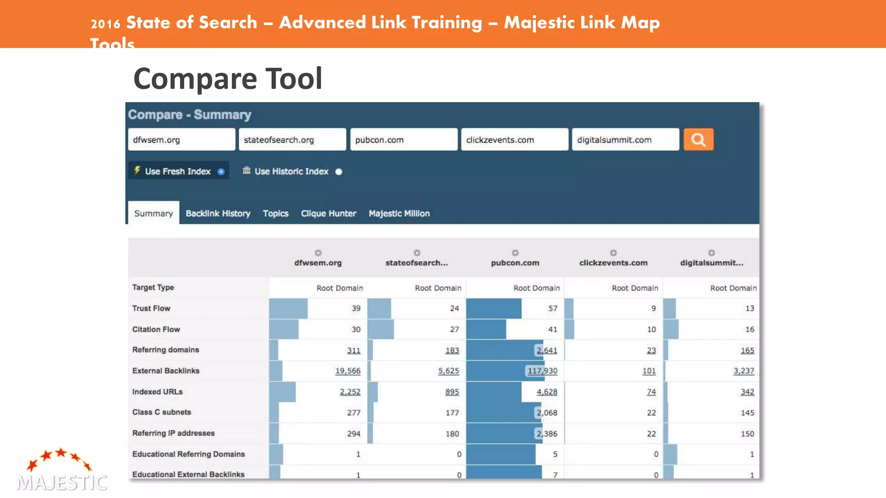The width and height of the screenshot is (886, 498).
Task: Open stateofsearch referring domains link 183
Action: [452, 350]
